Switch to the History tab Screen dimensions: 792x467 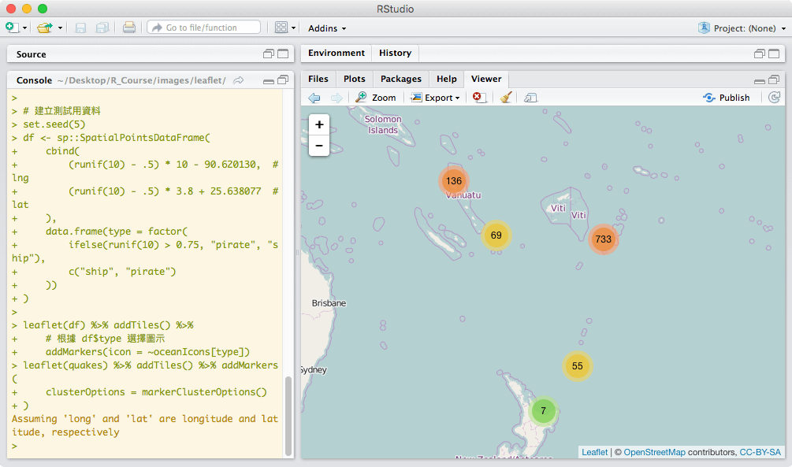[395, 53]
